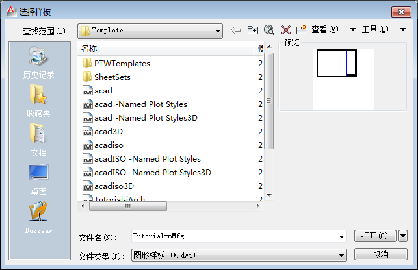Select the SheetSets folder icon
The image size is (418, 270).
(88, 77)
